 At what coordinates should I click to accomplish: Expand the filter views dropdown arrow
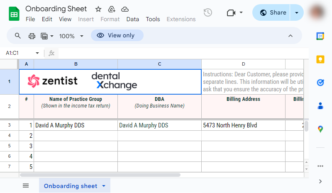52,36
